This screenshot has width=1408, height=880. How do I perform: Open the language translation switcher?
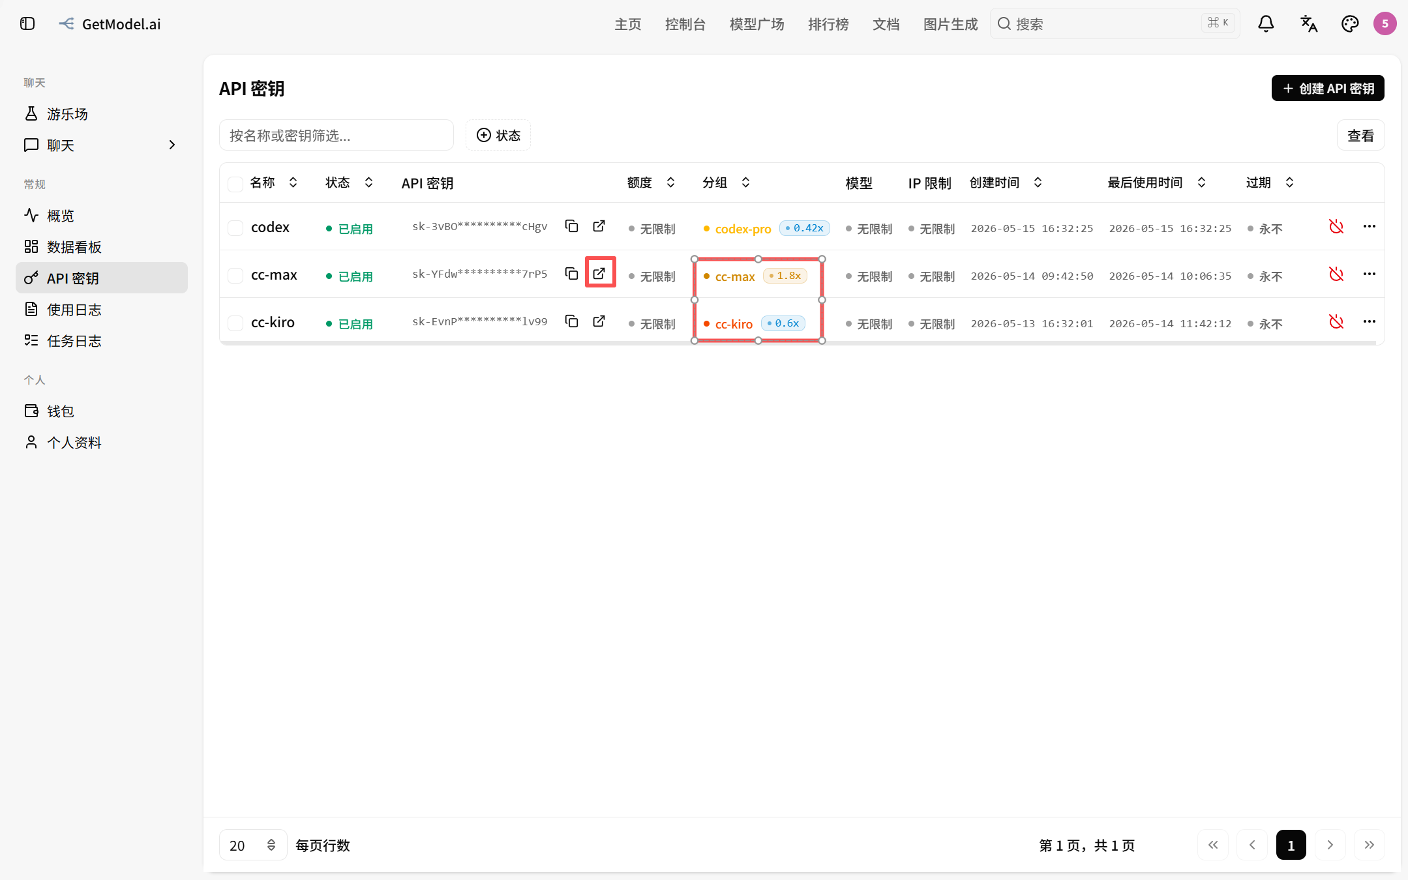tap(1308, 24)
